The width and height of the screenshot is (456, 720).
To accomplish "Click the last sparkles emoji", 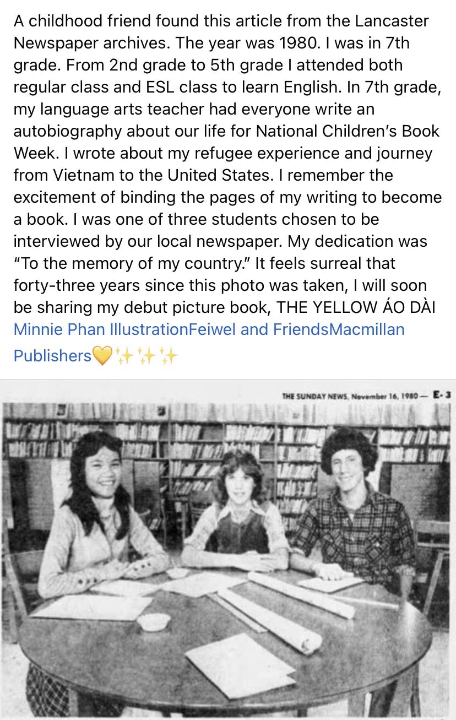I will [x=168, y=356].
